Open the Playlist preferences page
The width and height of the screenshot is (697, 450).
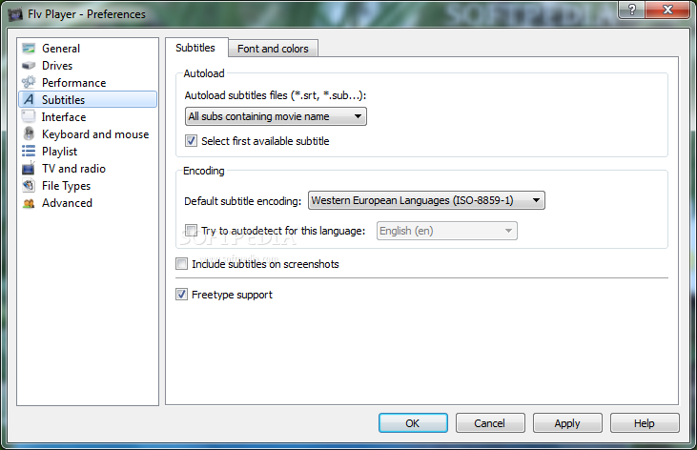[59, 152]
